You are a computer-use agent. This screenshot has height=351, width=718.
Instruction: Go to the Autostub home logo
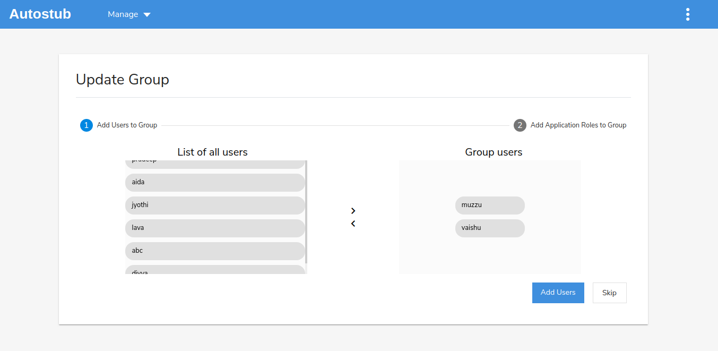tap(40, 14)
